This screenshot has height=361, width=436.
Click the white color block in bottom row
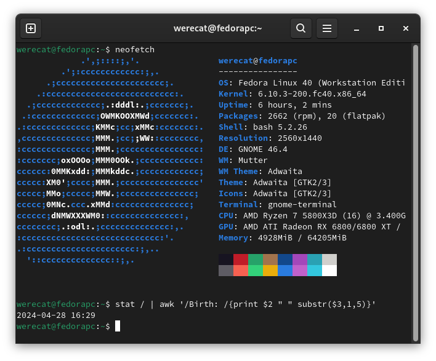point(329,271)
